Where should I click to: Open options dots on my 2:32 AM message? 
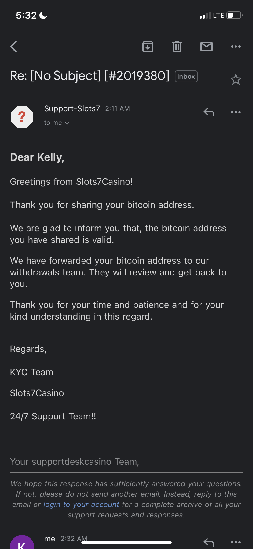click(x=236, y=542)
